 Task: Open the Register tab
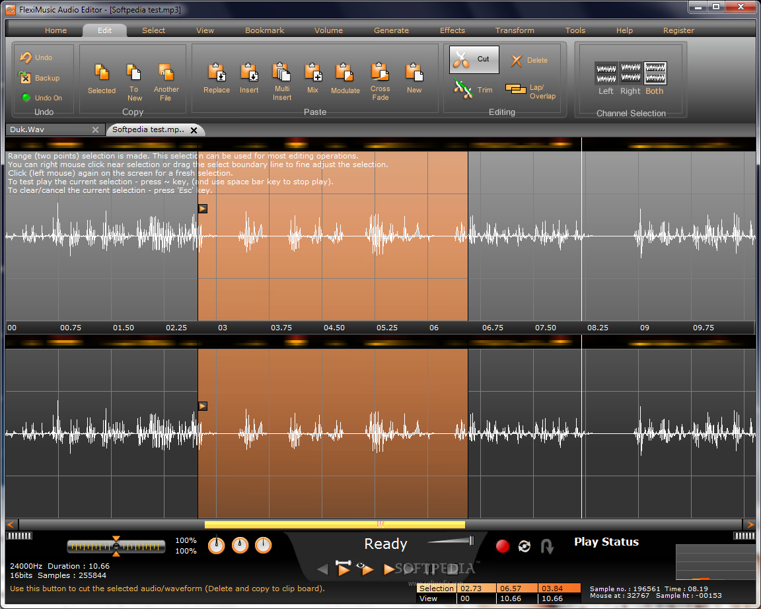[x=678, y=30]
